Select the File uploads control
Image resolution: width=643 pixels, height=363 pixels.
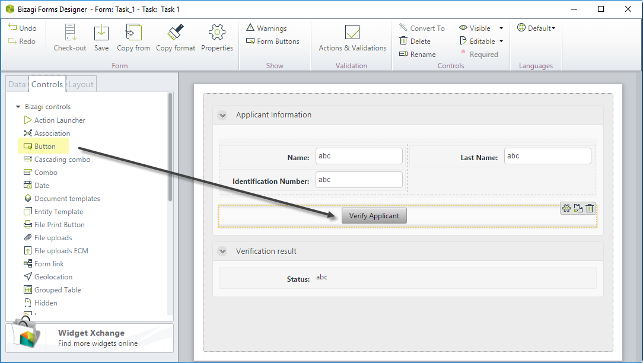[x=47, y=238]
